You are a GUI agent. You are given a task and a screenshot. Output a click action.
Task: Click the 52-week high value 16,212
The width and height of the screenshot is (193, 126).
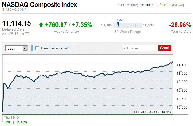pyautogui.click(x=149, y=25)
